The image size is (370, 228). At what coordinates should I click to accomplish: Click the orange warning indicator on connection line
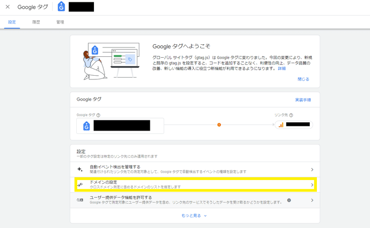tap(219, 125)
